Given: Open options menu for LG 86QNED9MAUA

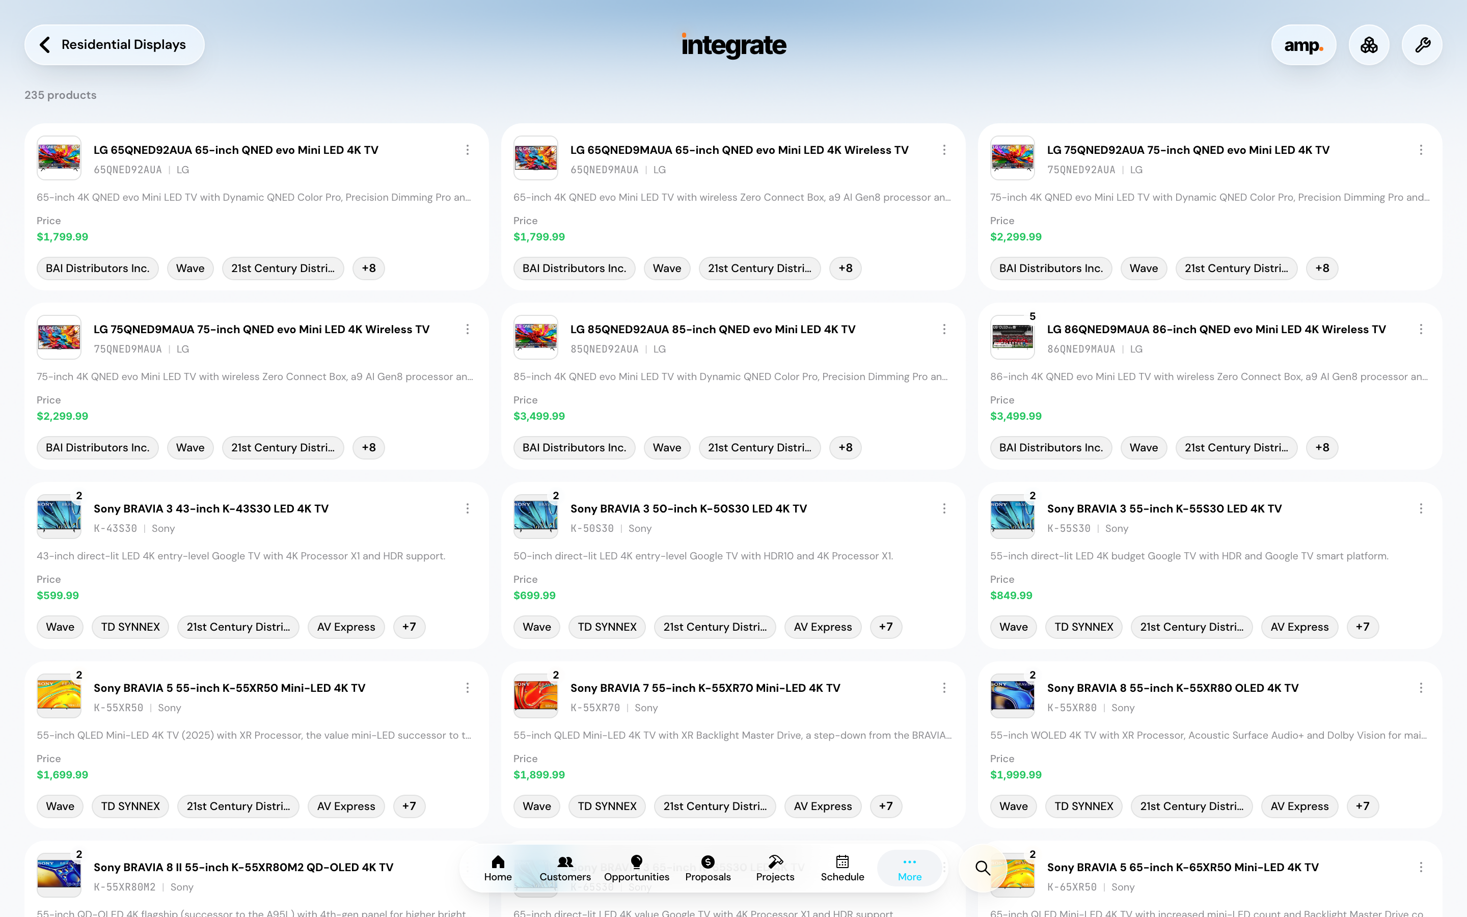Looking at the screenshot, I should [1421, 329].
